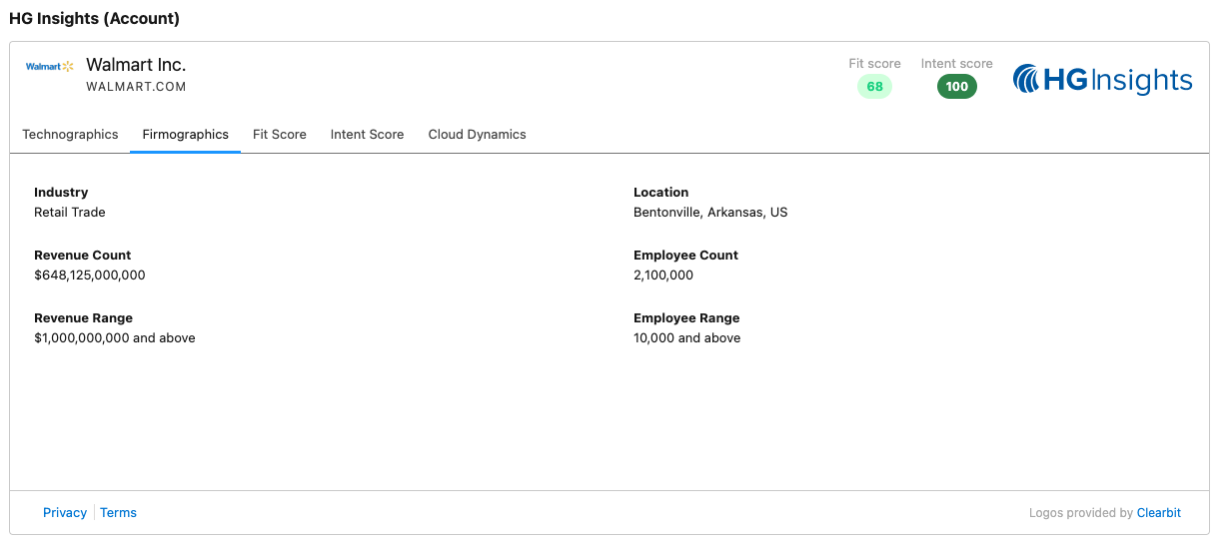Select the employee range 10,000 and above
This screenshot has height=549, width=1224.
tap(687, 338)
